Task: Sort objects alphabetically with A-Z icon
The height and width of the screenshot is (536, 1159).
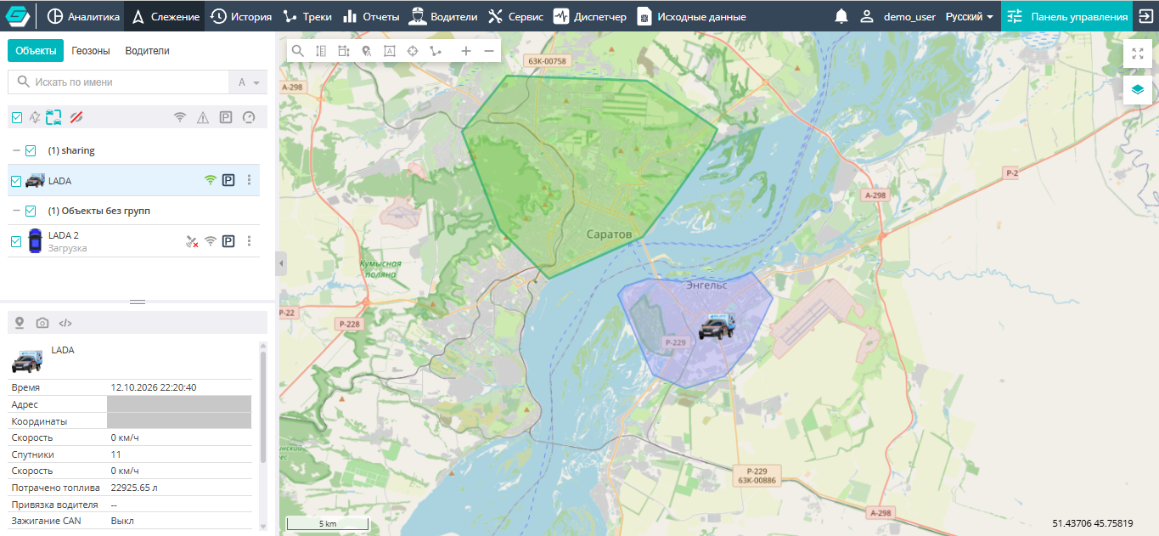Action: pos(35,117)
